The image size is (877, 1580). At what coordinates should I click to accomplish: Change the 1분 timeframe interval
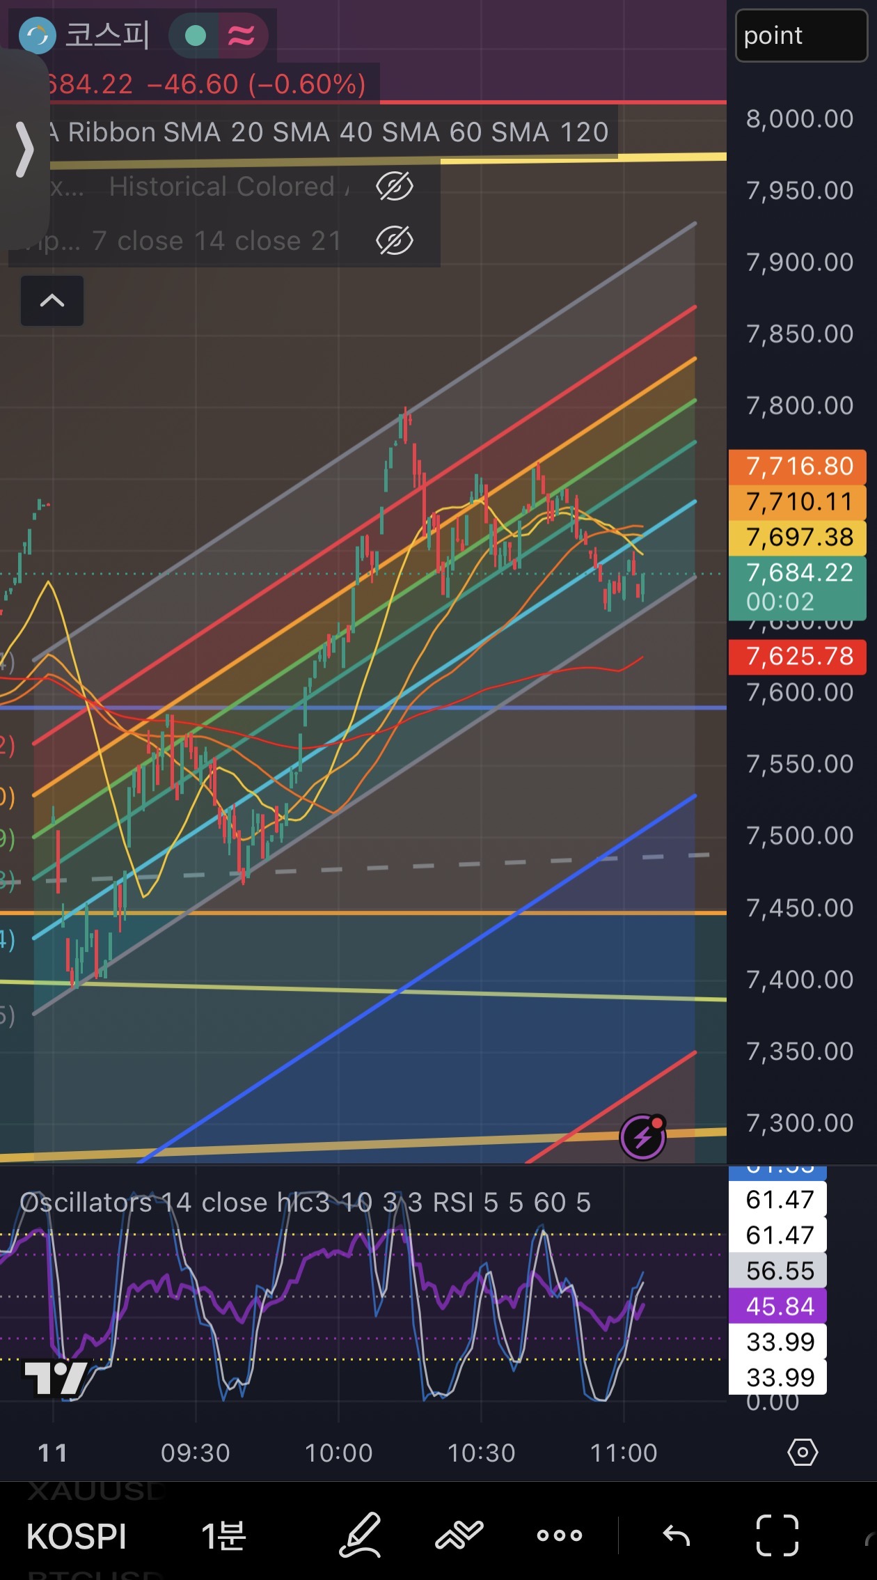[223, 1535]
